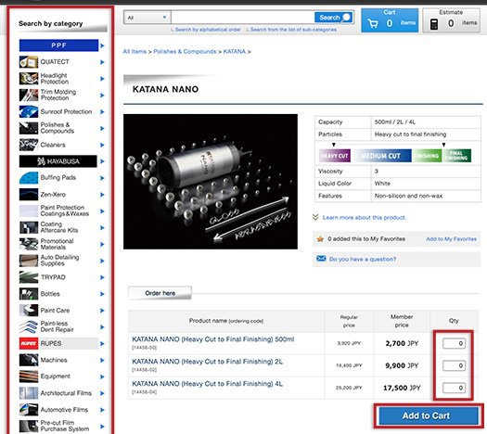
Task: Expand the HAYABUSA category arrow
Action: pyautogui.click(x=102, y=161)
